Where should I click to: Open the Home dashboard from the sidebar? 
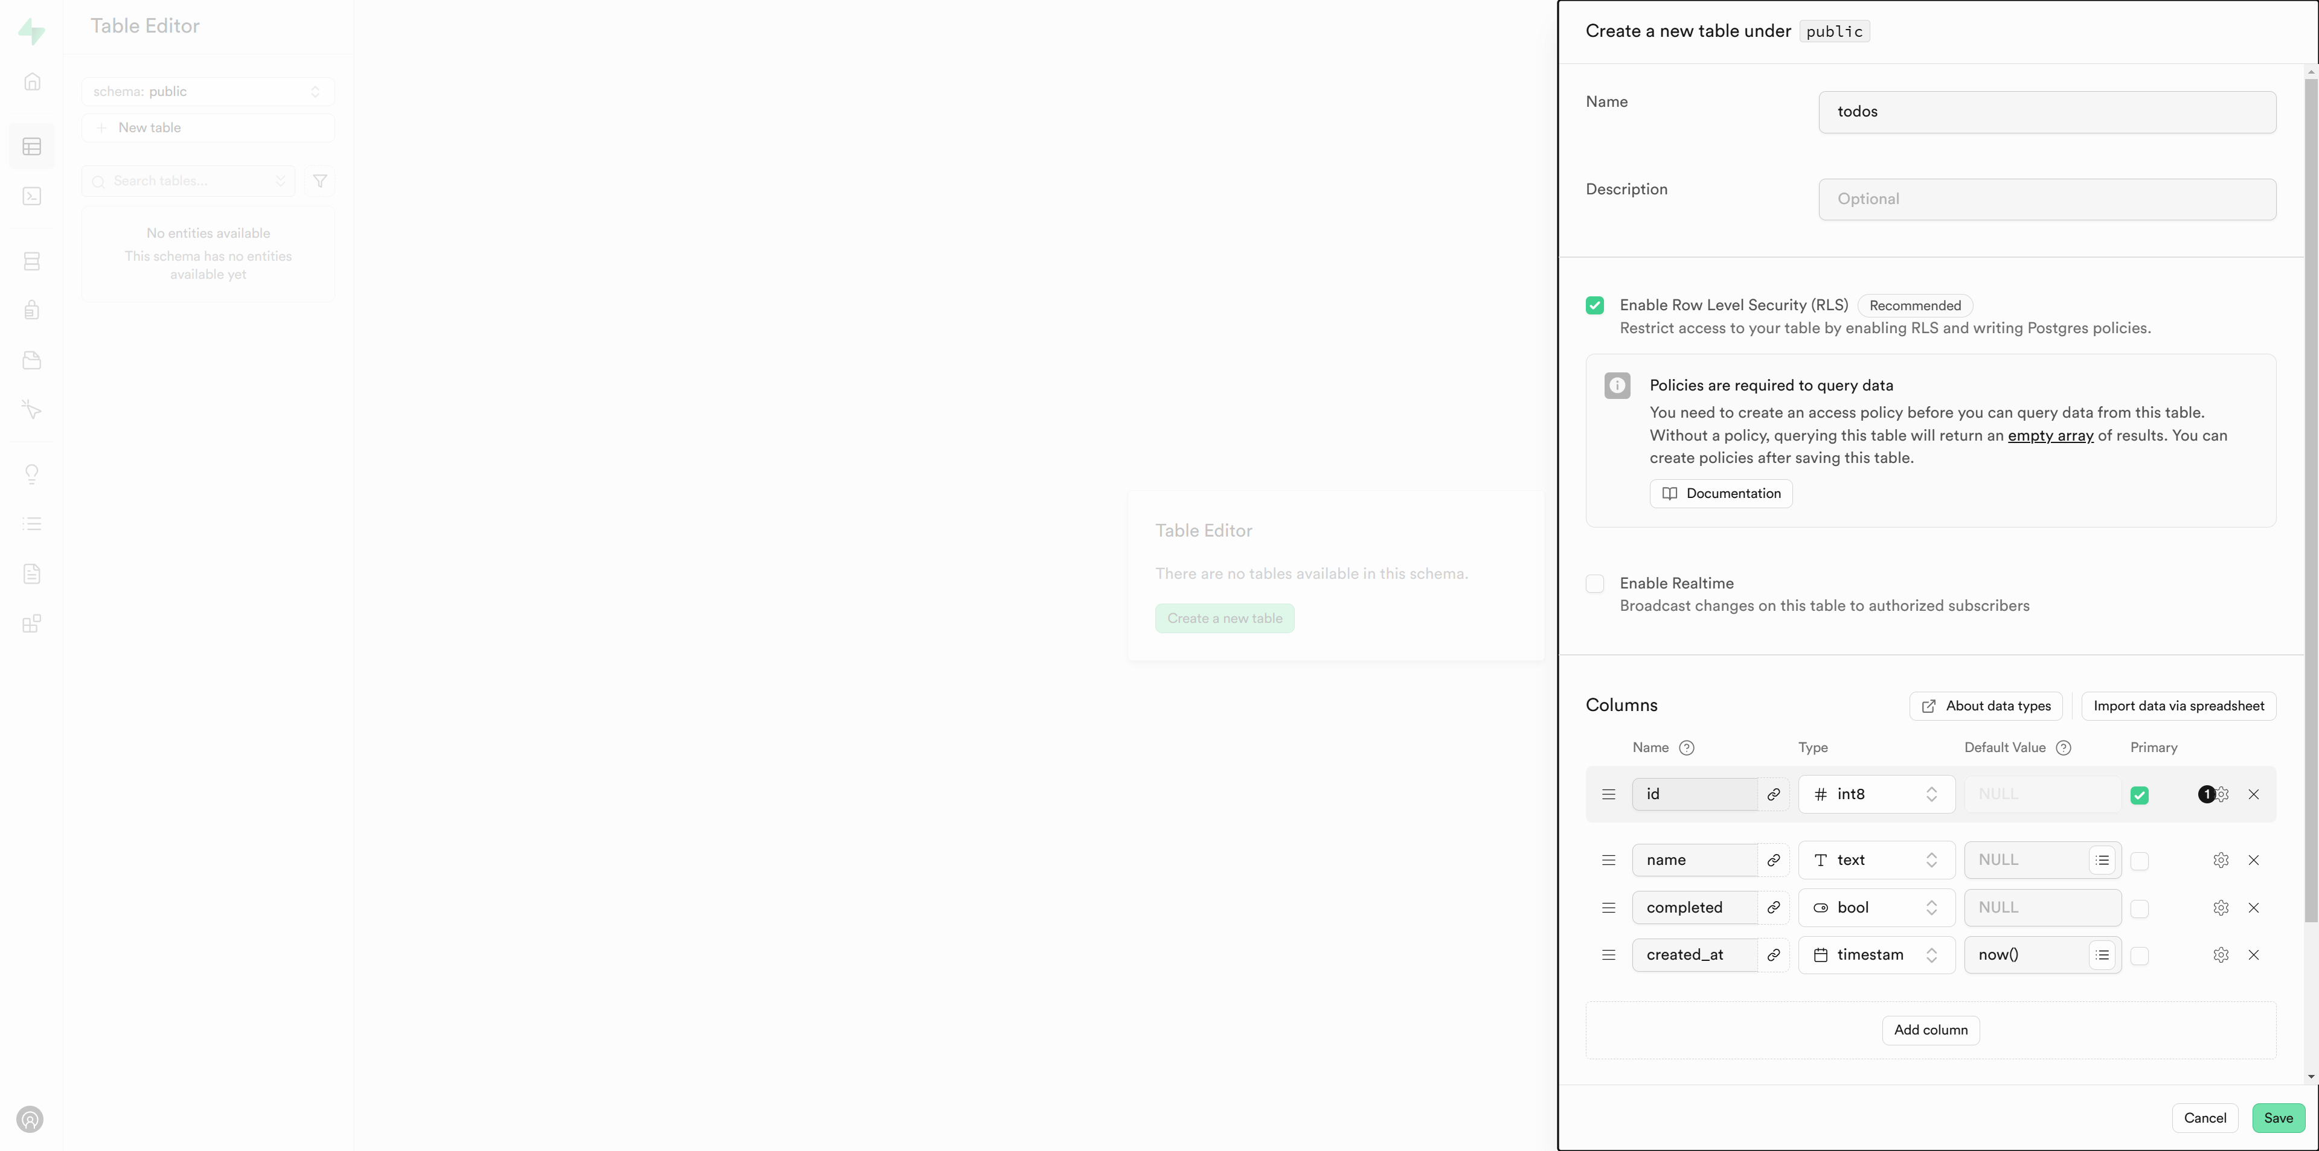(x=31, y=81)
